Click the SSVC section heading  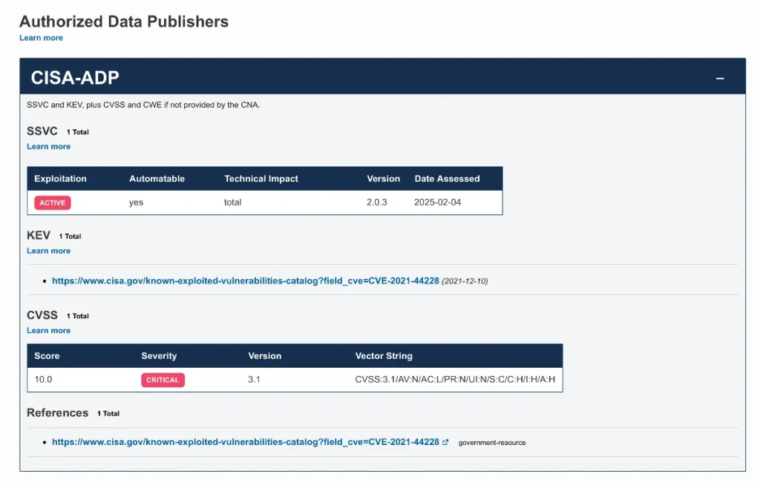(42, 131)
